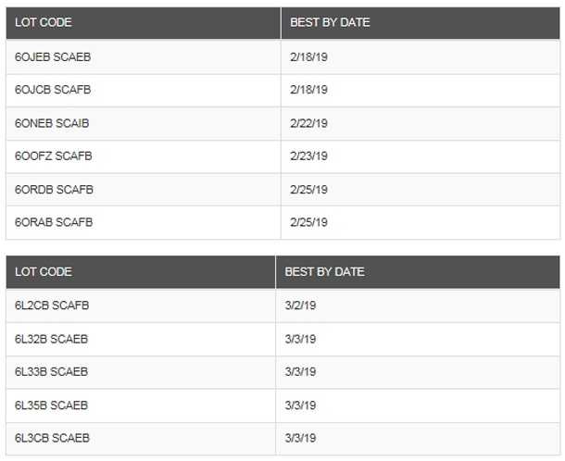Click lot code 6ONEB SCAIB

coord(52,123)
